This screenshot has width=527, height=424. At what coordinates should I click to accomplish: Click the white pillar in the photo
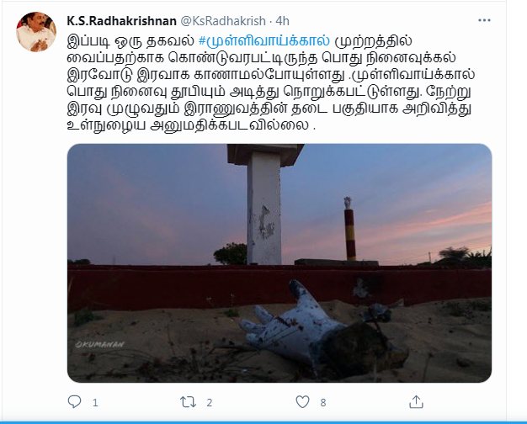point(264,205)
